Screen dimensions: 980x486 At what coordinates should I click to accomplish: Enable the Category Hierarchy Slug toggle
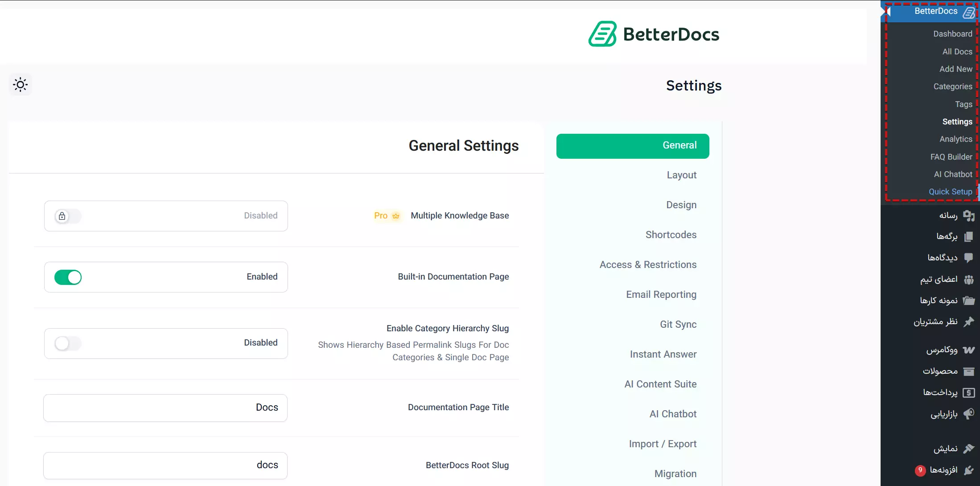coord(68,343)
